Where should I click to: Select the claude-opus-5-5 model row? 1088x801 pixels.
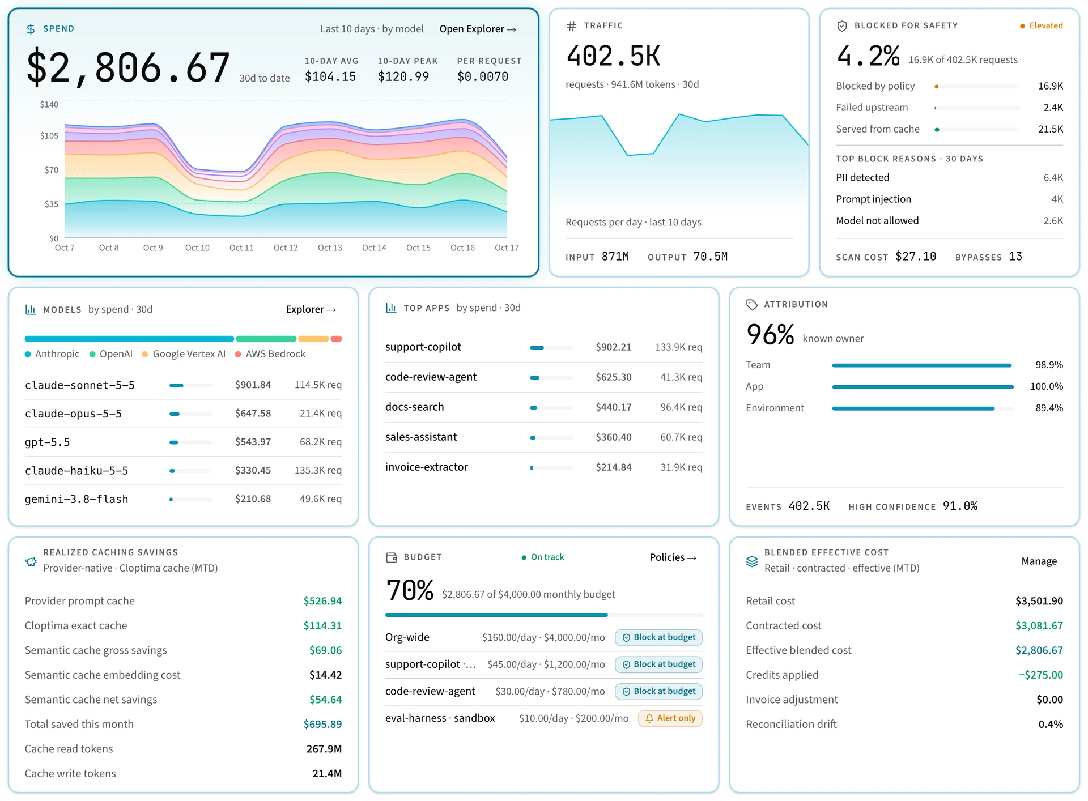(x=183, y=414)
